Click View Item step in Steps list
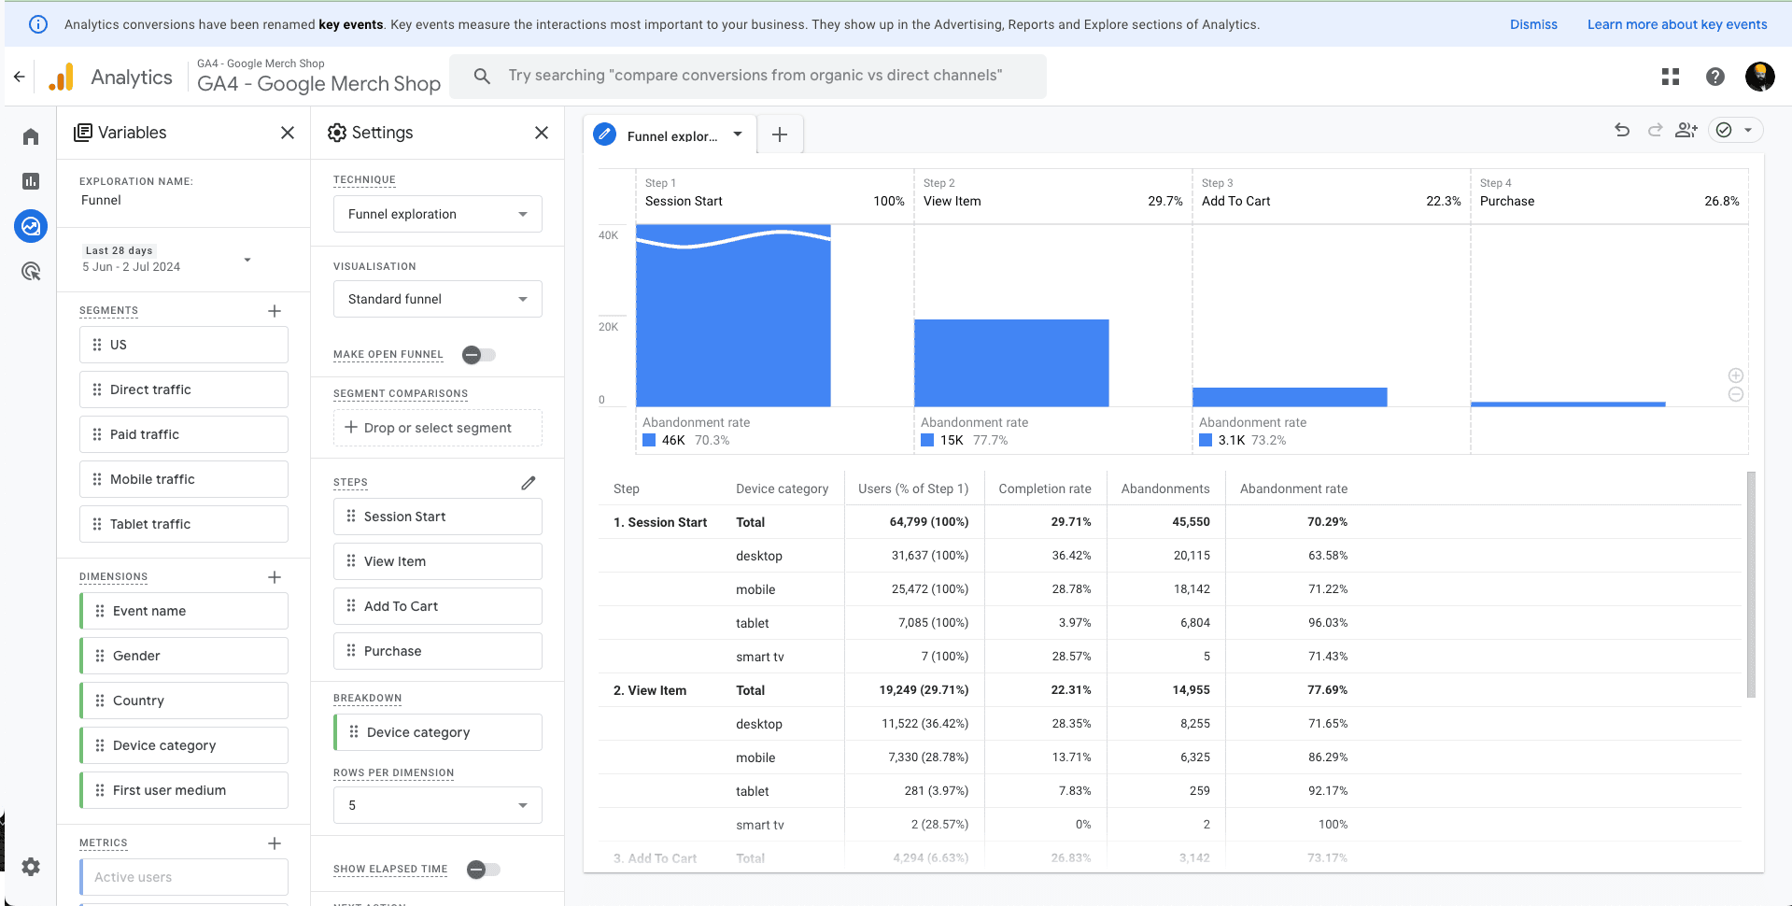Image resolution: width=1792 pixels, height=906 pixels. pos(438,561)
